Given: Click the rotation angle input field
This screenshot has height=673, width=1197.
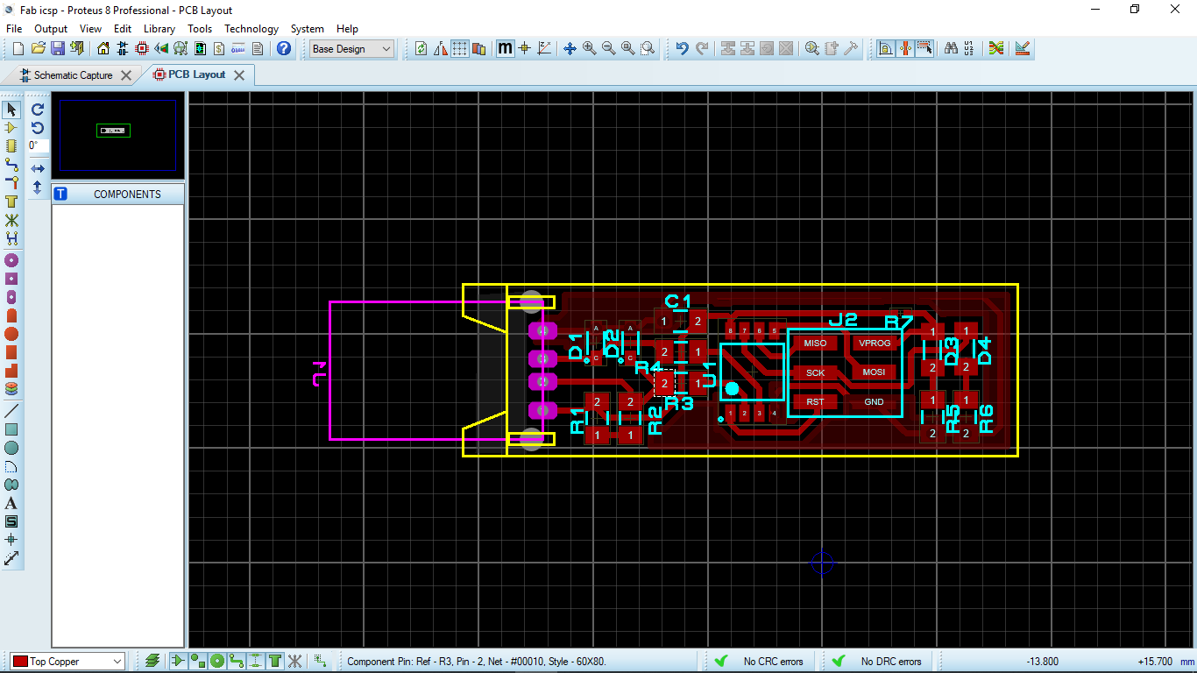Looking at the screenshot, I should click(38, 146).
